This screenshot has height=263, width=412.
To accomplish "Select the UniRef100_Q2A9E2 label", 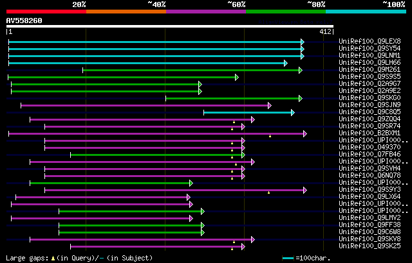I will (x=370, y=91).
